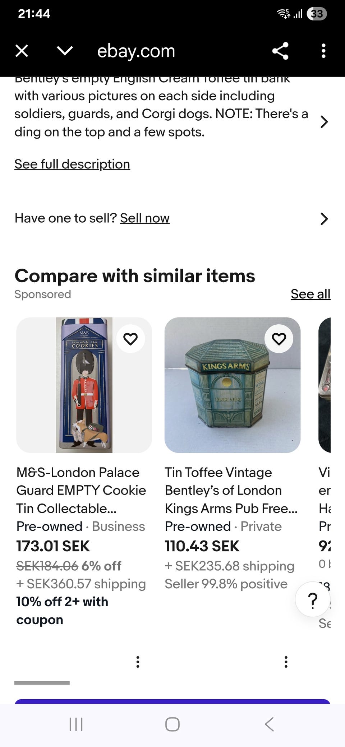The height and width of the screenshot is (747, 345).
Task: Favorite the M&S Palace Guard cookie tin
Action: pos(130,339)
